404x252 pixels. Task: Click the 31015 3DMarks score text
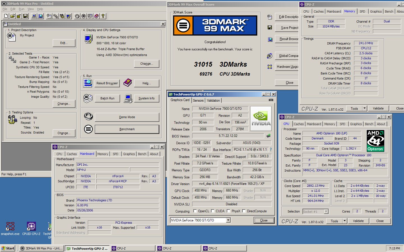pyautogui.click(x=220, y=64)
